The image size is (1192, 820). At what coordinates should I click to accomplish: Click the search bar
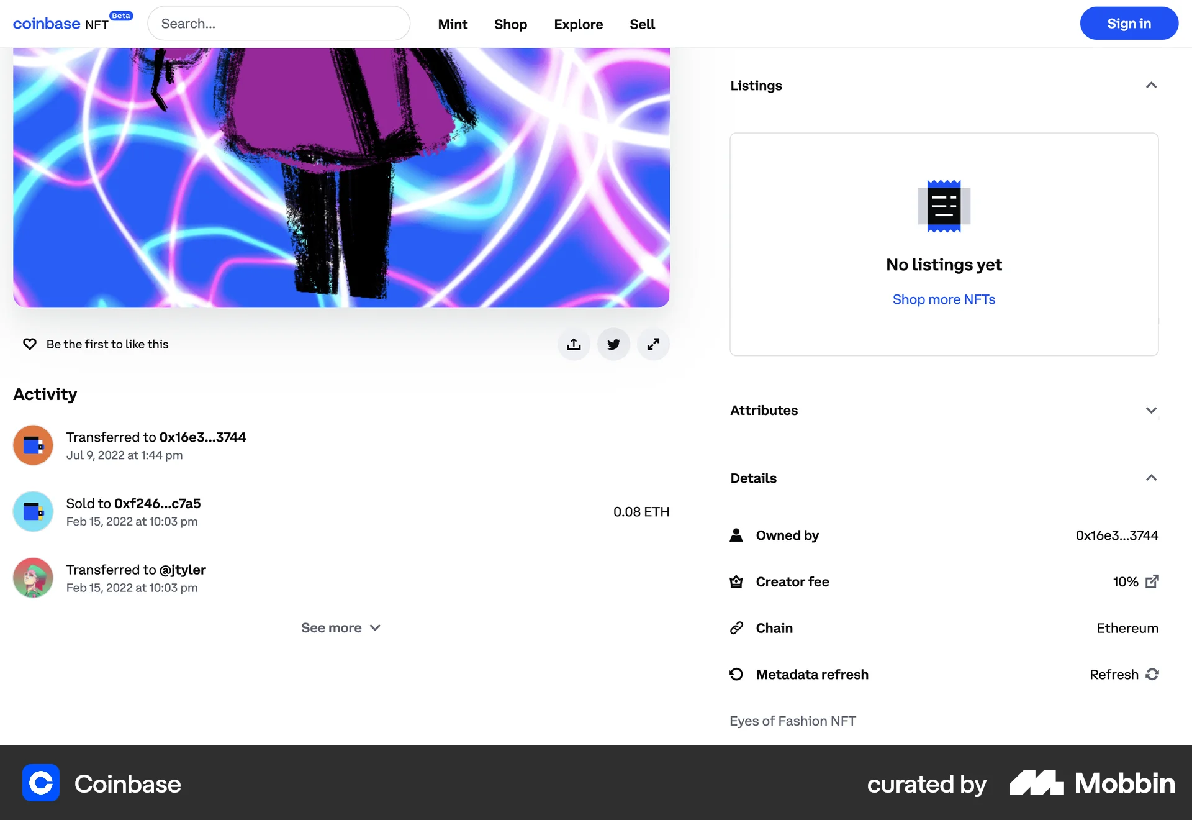[279, 23]
